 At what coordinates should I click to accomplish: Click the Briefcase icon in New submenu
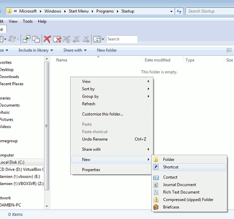coord(156,207)
